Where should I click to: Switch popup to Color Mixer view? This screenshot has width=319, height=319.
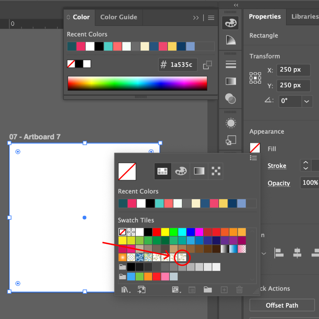181,171
